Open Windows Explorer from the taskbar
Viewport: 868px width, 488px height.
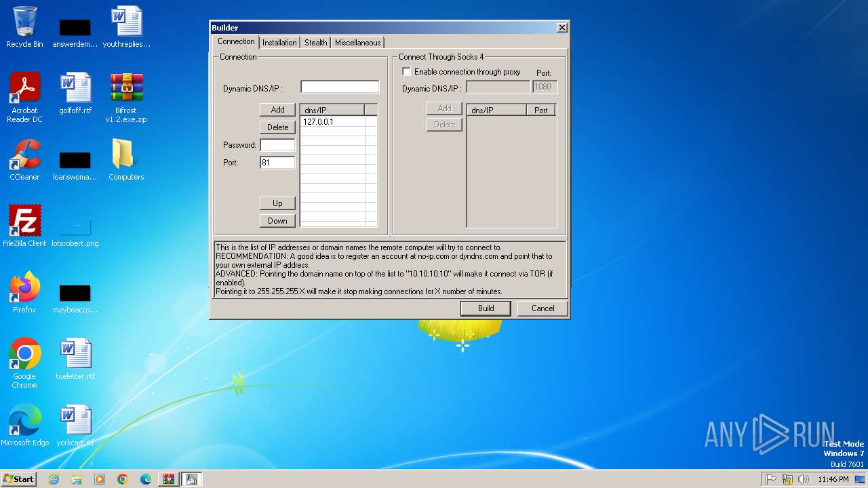click(77, 479)
